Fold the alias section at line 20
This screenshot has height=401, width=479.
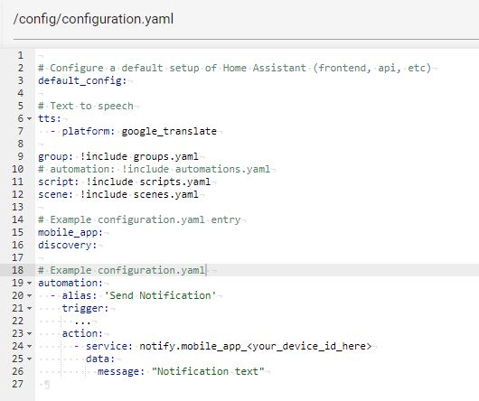coord(29,295)
